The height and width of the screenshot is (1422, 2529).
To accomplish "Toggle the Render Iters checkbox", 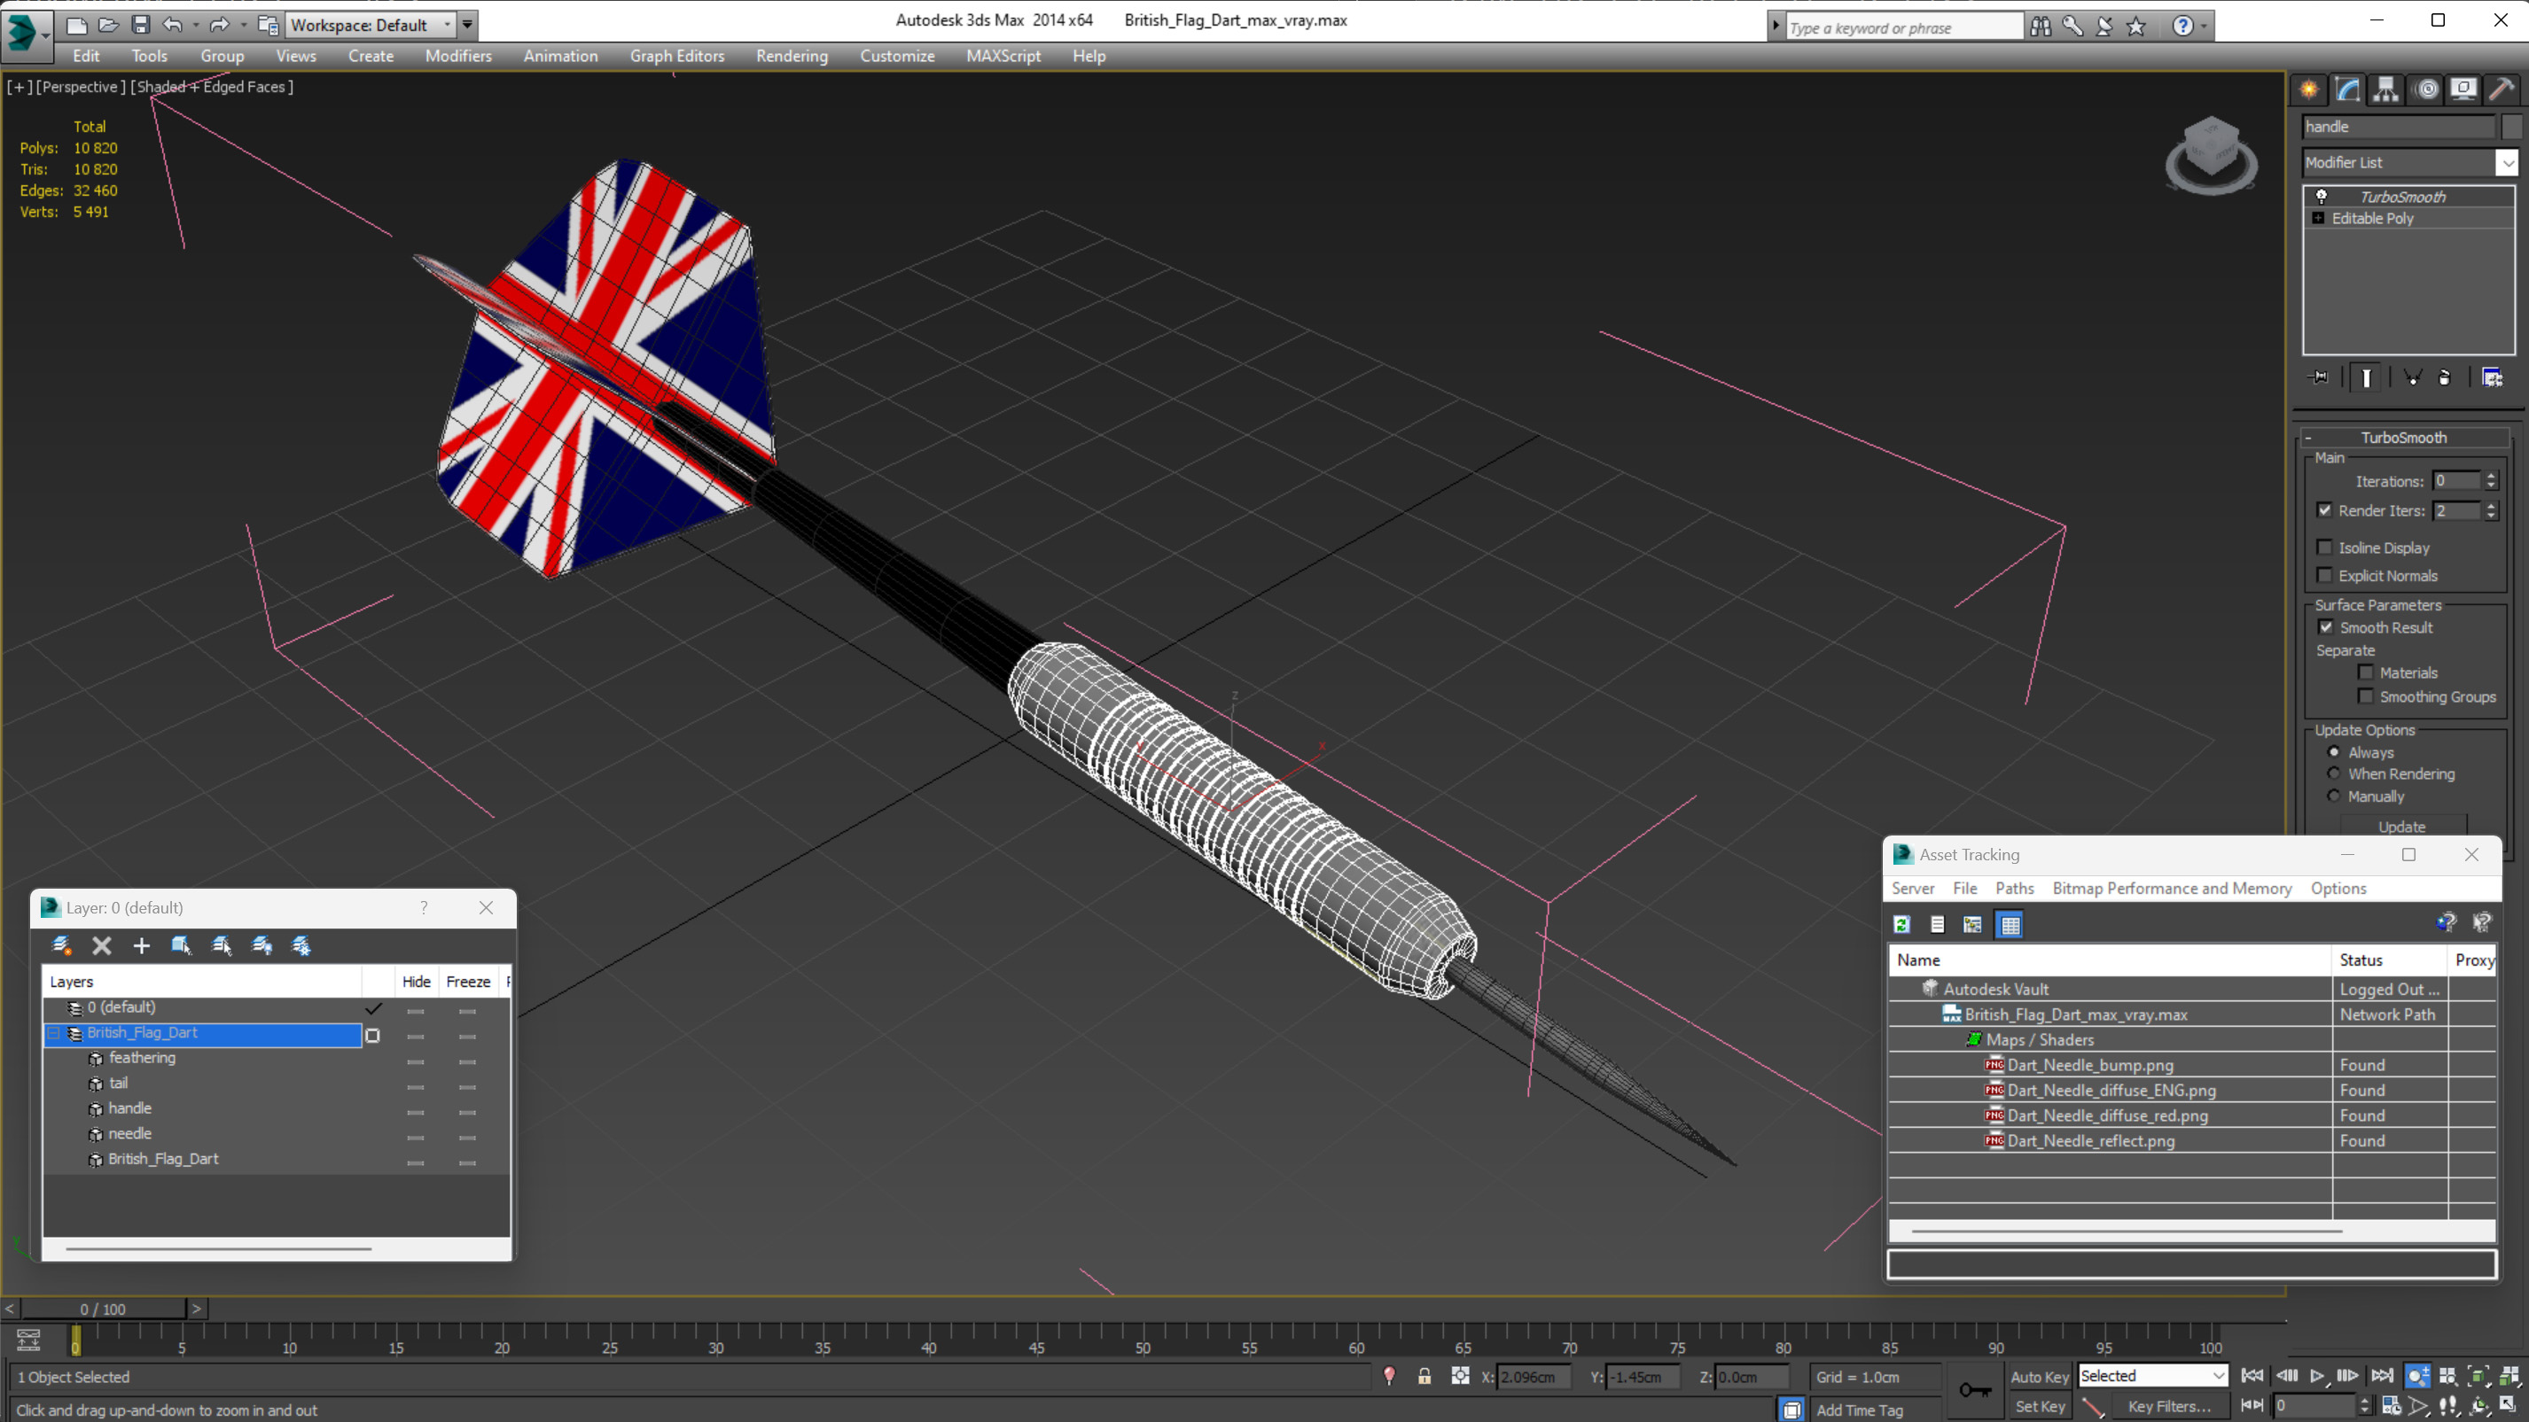I will point(2325,510).
